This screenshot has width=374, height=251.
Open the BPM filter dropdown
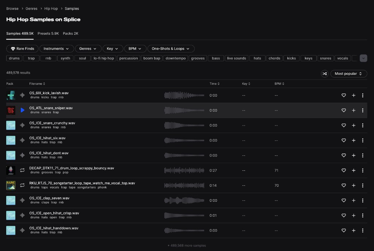(135, 49)
